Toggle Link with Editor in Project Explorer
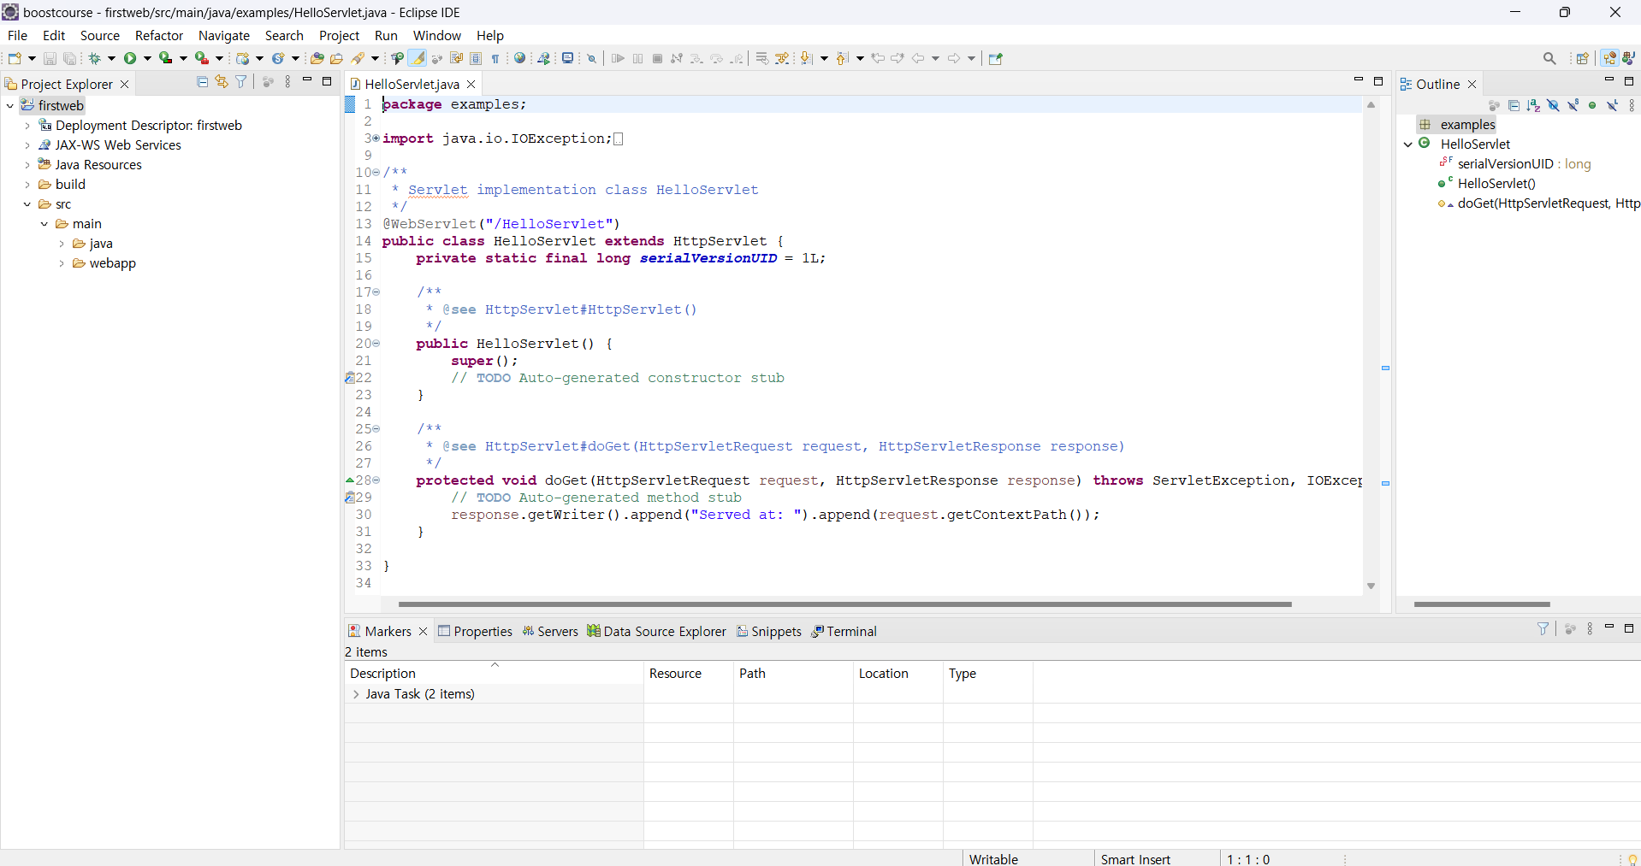 click(222, 81)
